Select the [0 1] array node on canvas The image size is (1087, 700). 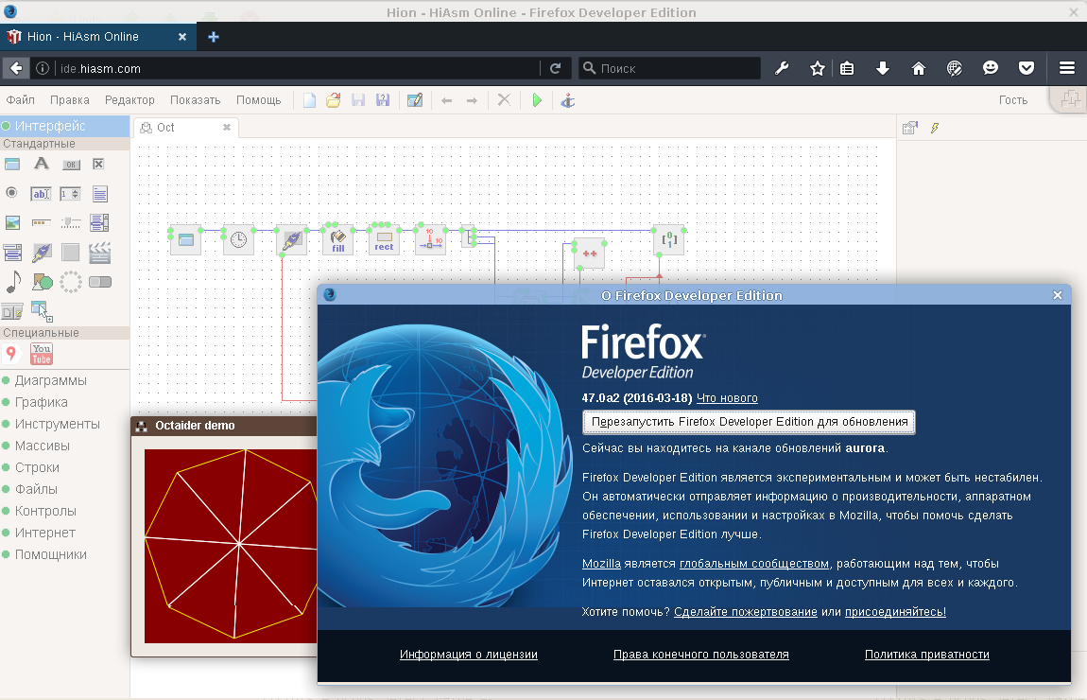click(x=669, y=240)
